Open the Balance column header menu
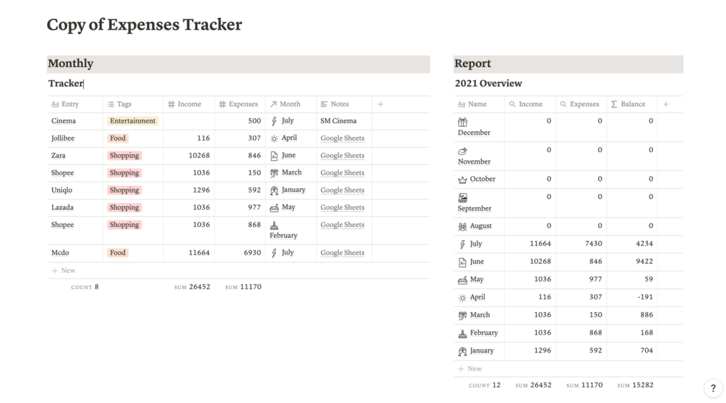This screenshot has height=403, width=726. pos(632,105)
